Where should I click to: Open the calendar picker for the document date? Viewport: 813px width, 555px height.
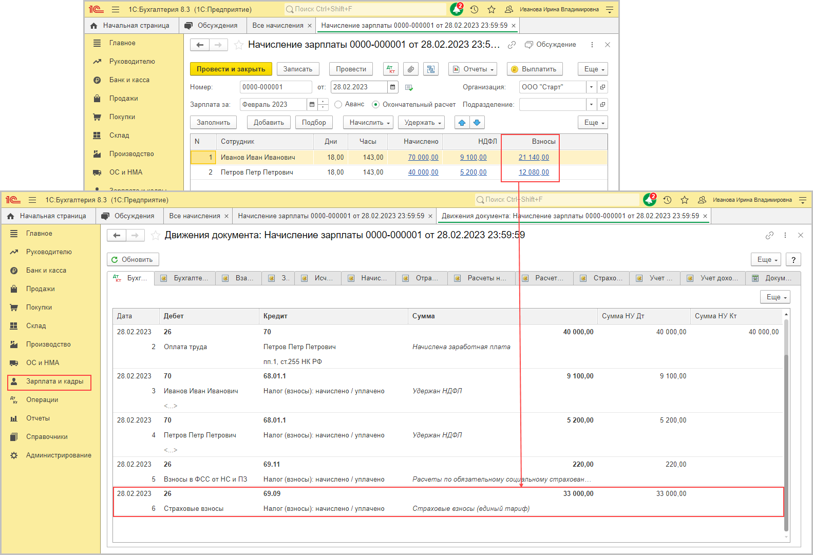tap(393, 87)
